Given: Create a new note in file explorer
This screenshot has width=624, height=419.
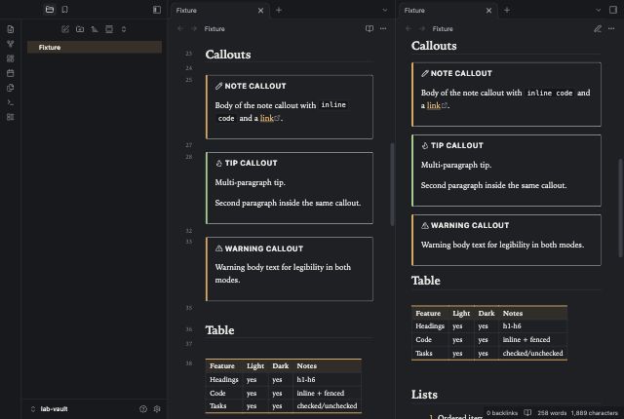Looking at the screenshot, I should 65,29.
